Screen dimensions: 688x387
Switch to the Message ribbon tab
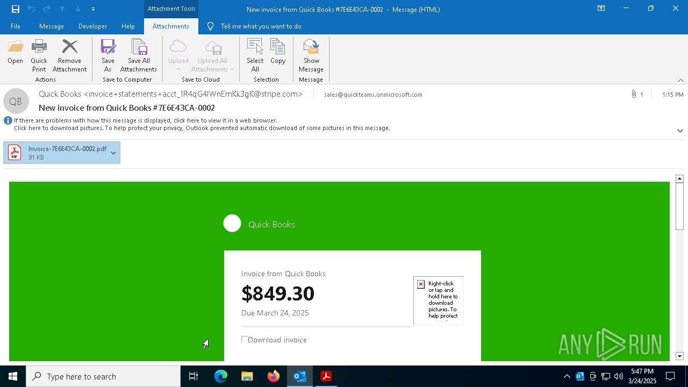click(x=52, y=26)
